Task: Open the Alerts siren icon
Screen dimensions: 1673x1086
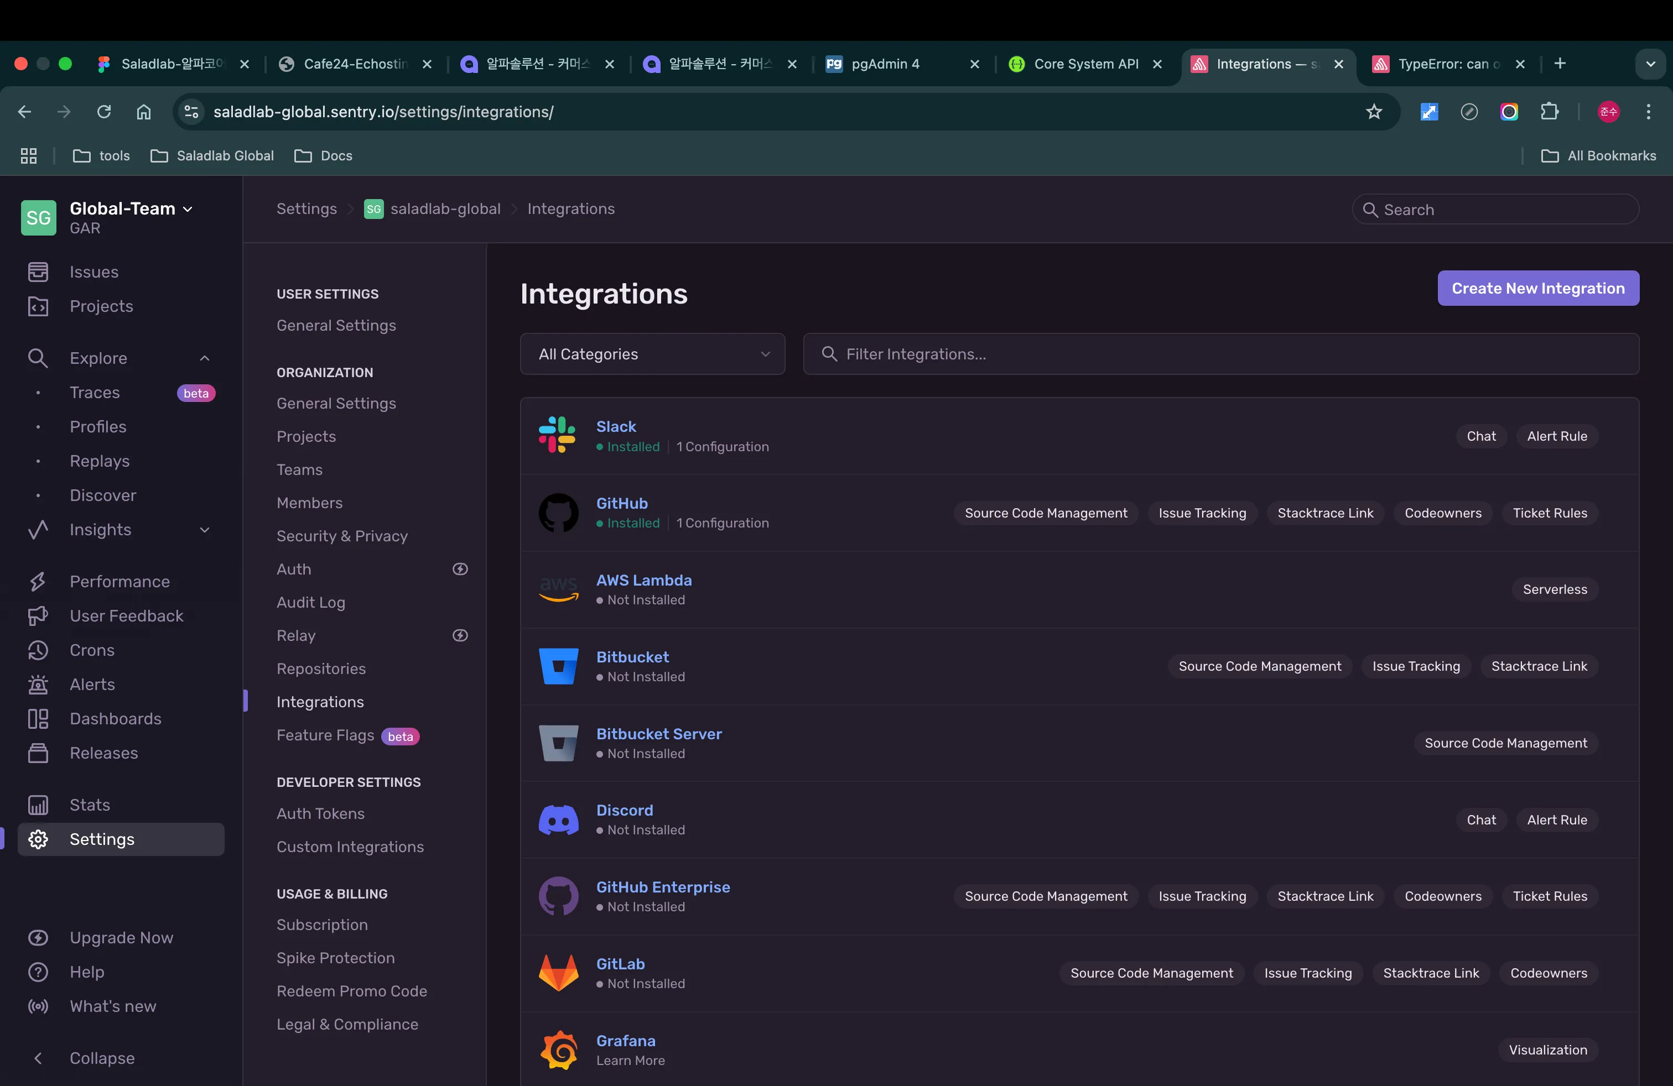Action: click(38, 684)
